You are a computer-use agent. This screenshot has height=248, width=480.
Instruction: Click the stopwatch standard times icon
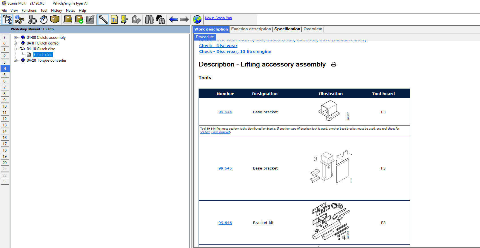pos(44,19)
